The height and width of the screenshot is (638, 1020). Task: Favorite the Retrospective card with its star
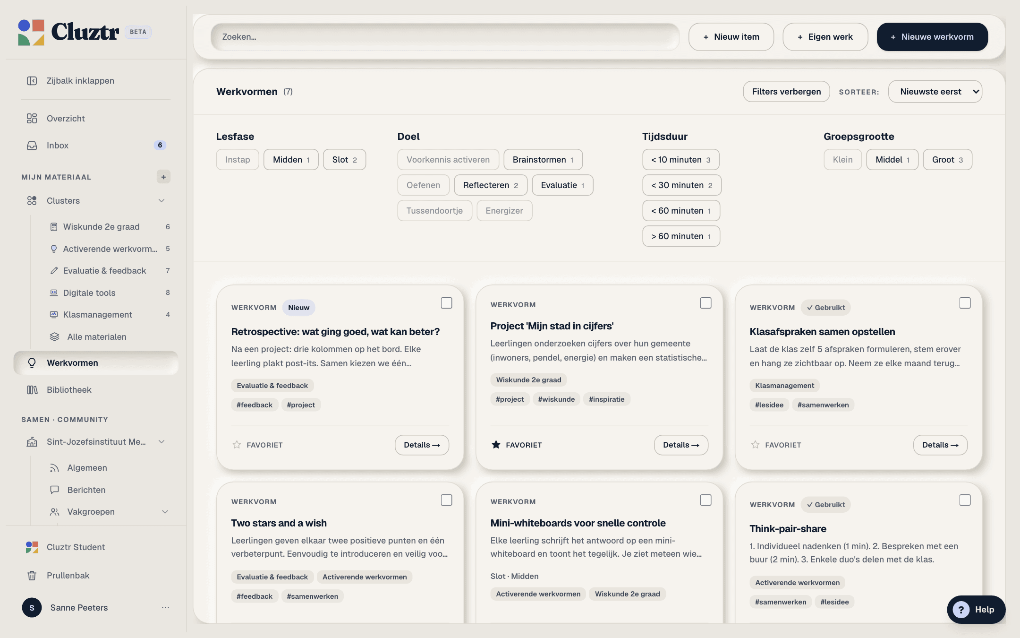[x=237, y=445]
